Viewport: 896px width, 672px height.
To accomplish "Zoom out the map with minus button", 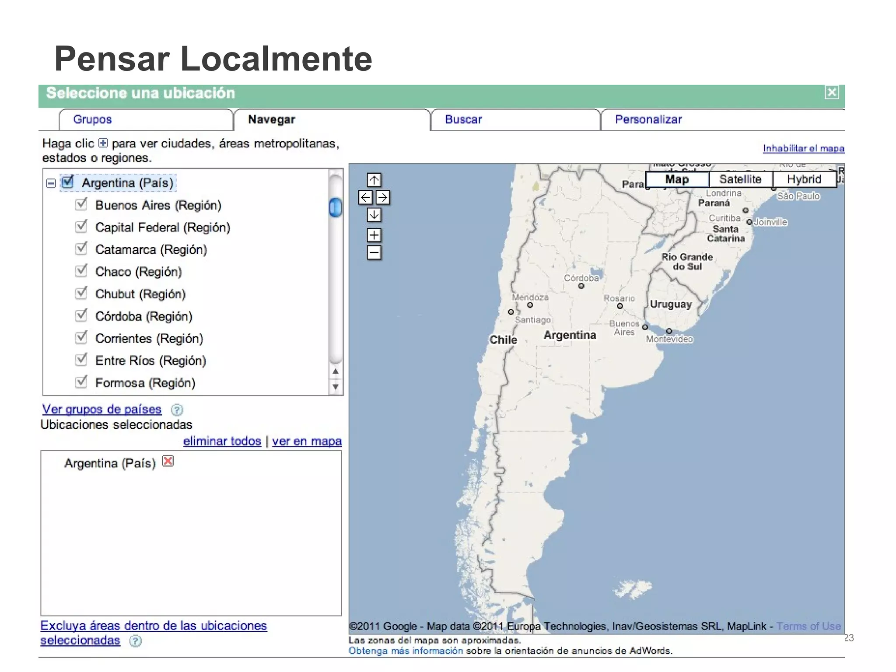I will click(374, 252).
